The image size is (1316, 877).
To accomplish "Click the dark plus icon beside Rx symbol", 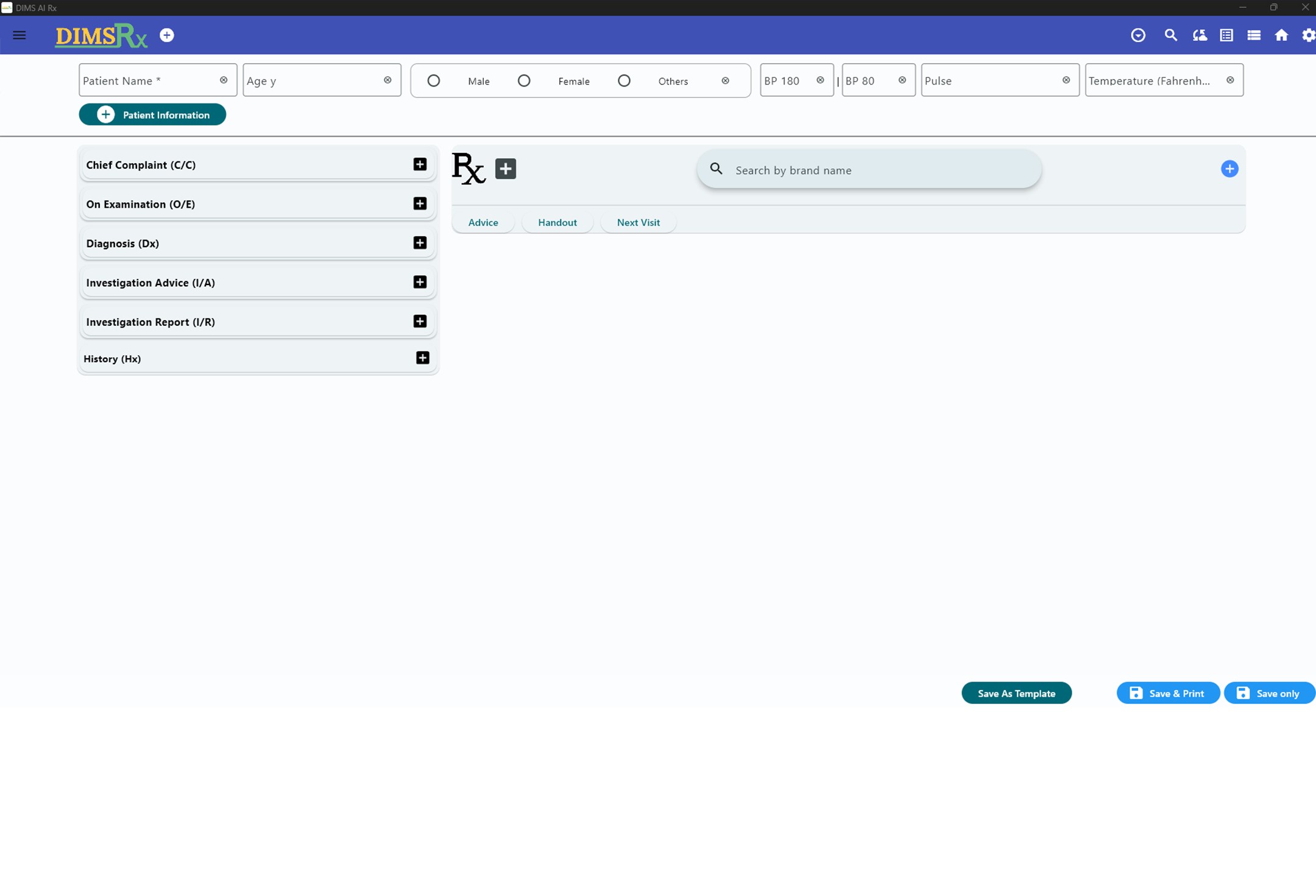I will (506, 169).
